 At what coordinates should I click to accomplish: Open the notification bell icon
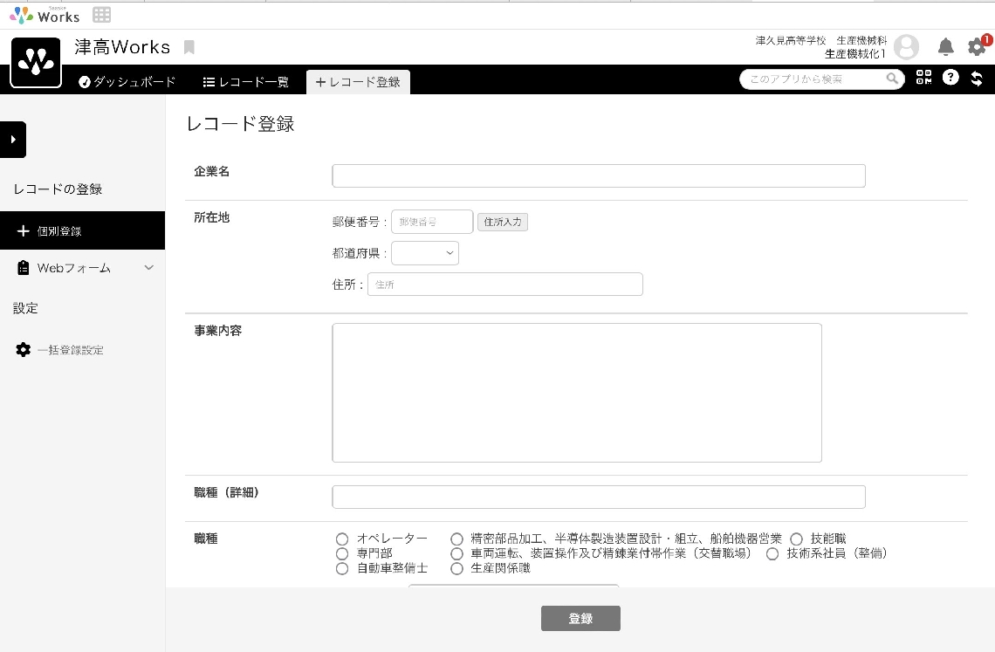pos(945,47)
